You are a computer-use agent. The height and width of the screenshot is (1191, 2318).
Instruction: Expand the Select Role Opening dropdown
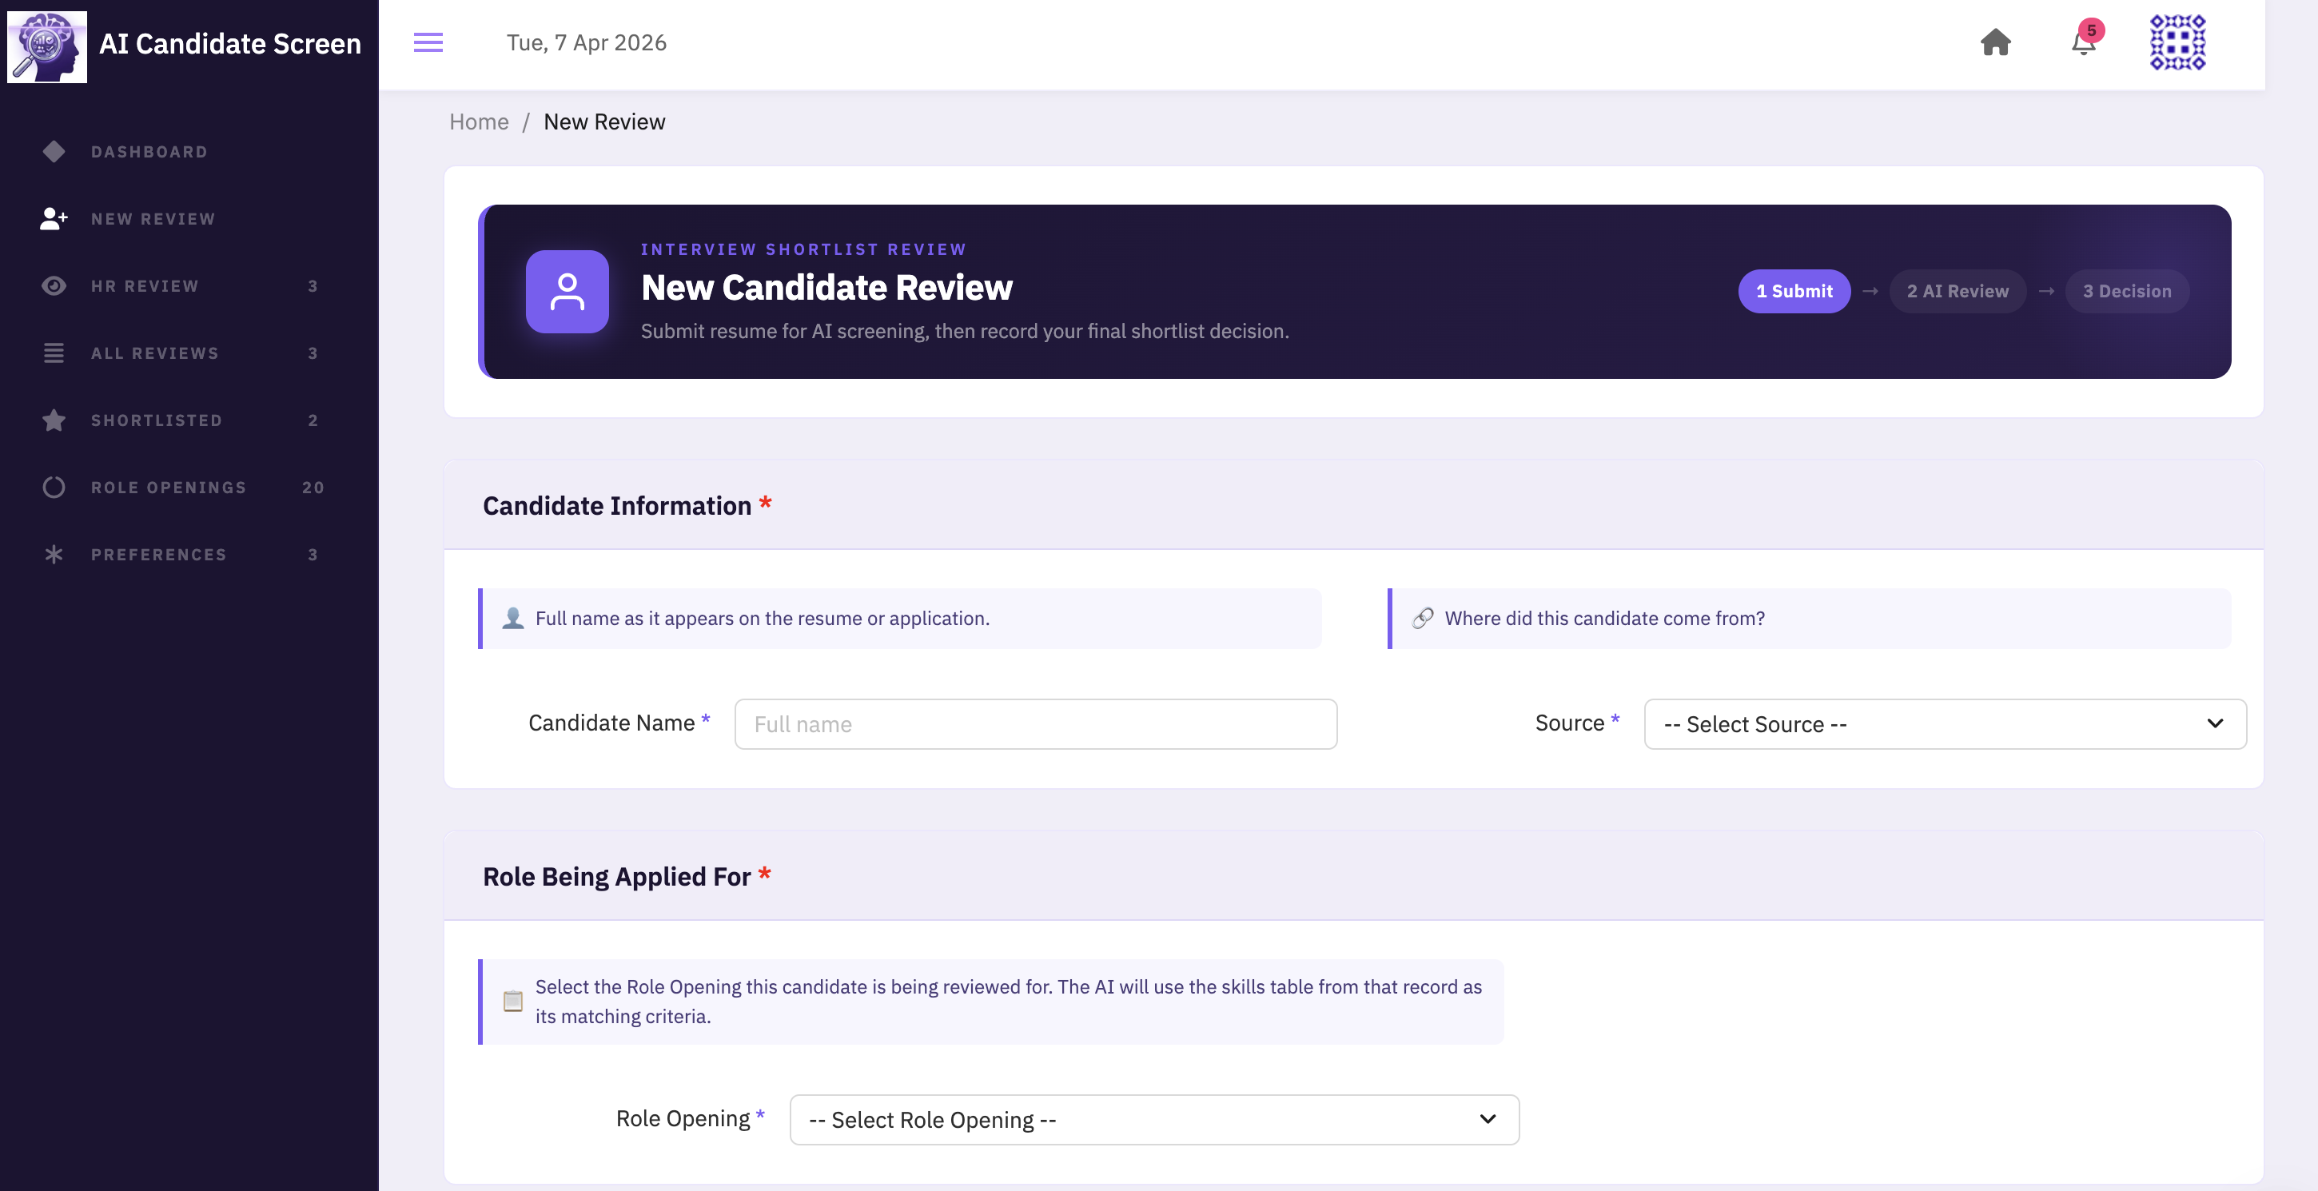[1153, 1119]
